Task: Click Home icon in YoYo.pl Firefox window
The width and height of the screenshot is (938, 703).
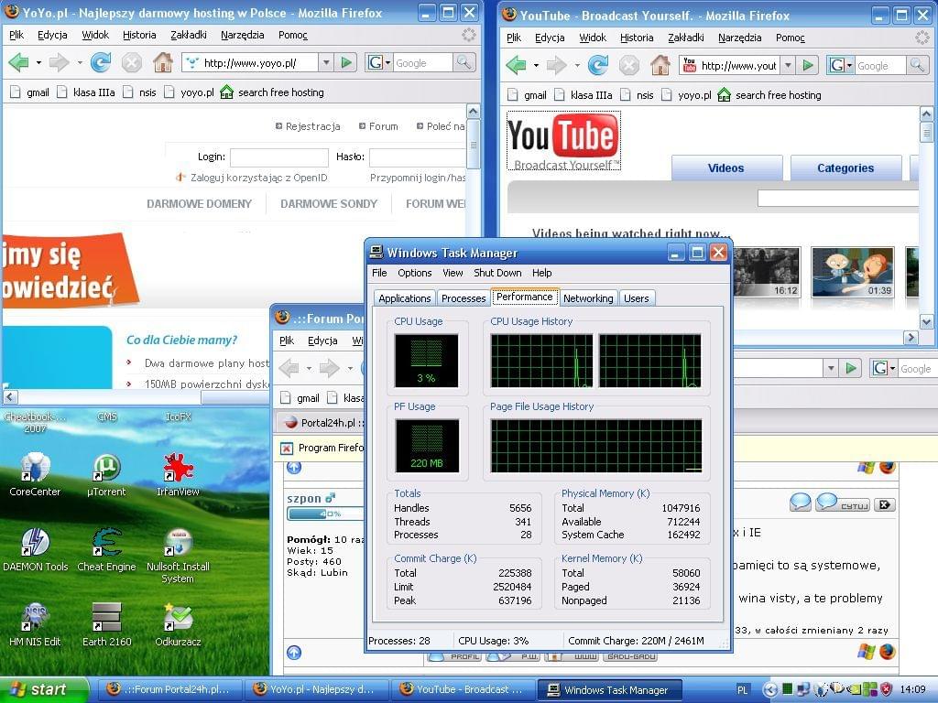Action: click(x=163, y=62)
